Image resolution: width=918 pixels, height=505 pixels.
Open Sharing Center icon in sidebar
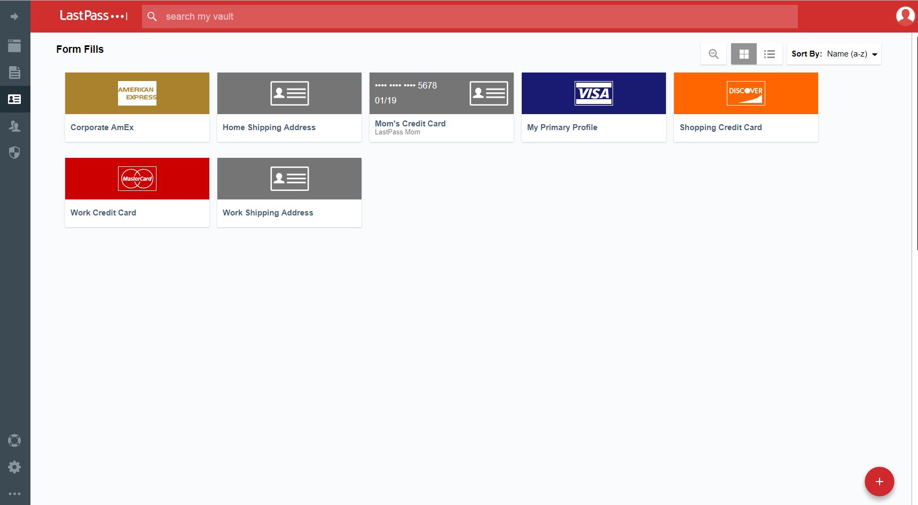coord(14,126)
